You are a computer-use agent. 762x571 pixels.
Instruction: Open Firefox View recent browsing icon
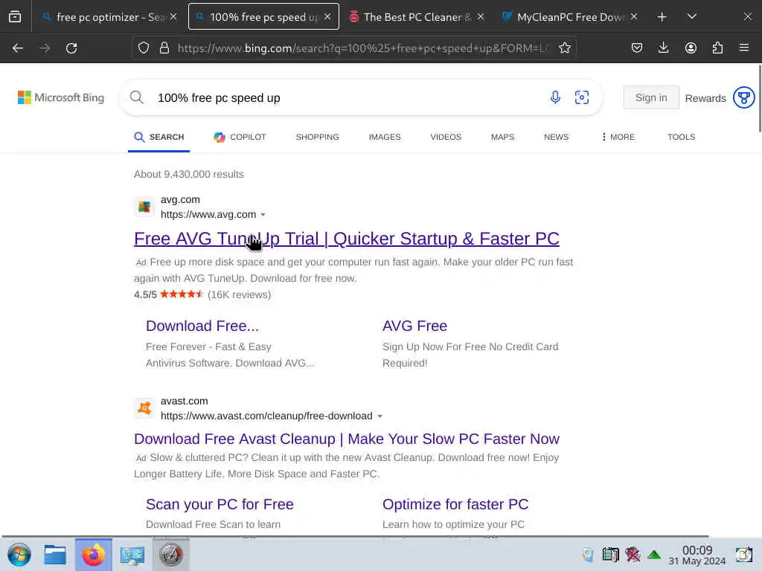coord(15,17)
